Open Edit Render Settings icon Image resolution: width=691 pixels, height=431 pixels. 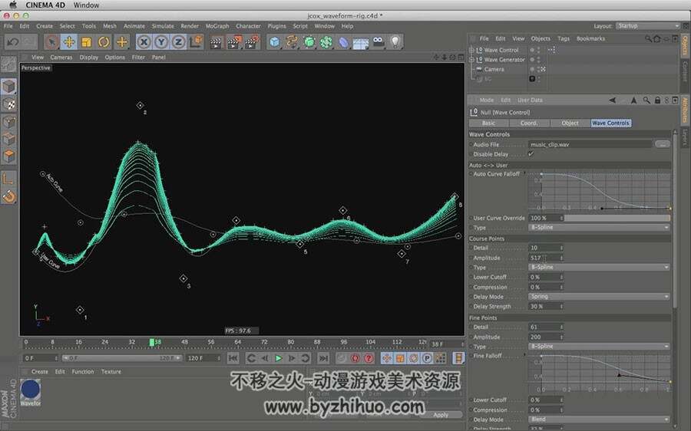coord(252,42)
